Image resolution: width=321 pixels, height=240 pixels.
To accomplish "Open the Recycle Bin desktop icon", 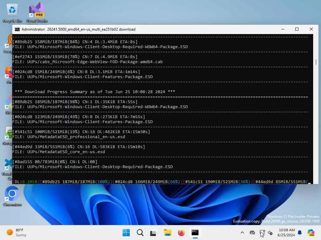I will point(12,13).
